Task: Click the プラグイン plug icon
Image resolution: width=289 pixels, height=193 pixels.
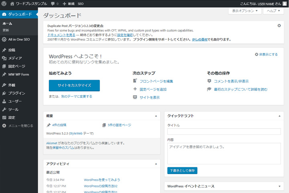Action: pyautogui.click(x=4, y=93)
